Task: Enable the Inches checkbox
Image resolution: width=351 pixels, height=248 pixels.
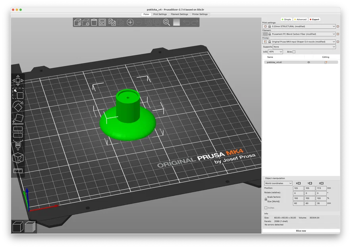Action: click(266, 208)
